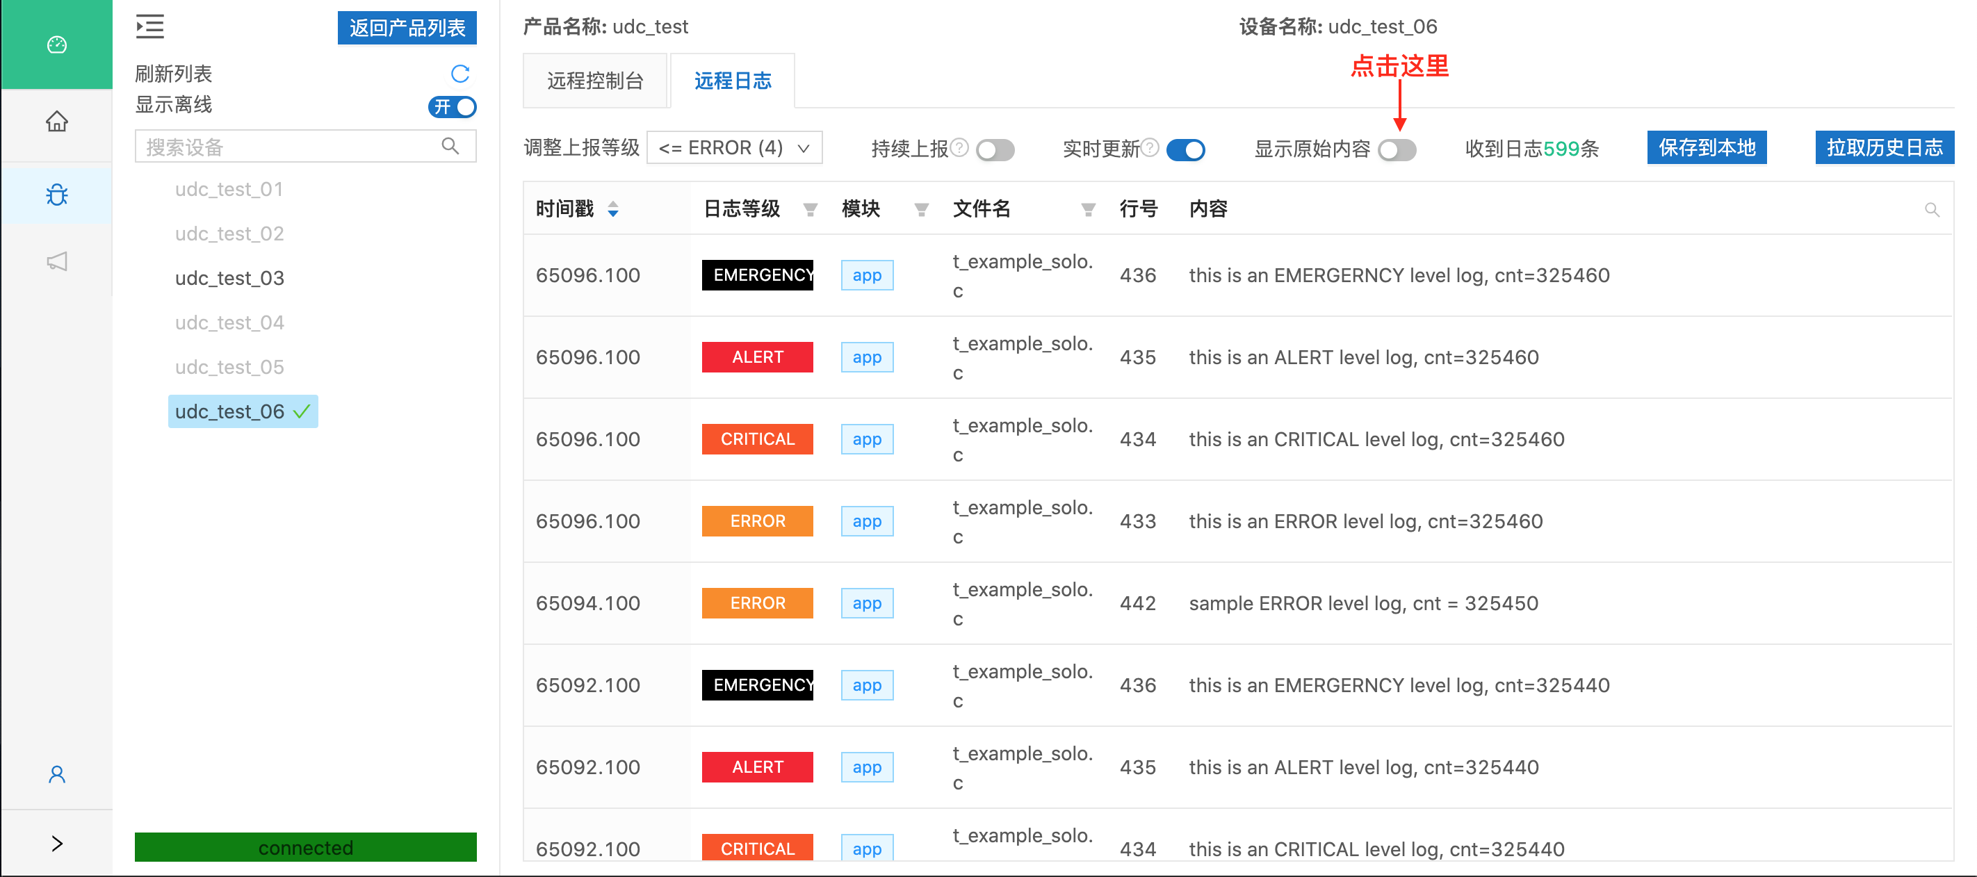1977x877 pixels.
Task: Click the 保存到本地 button
Action: click(x=1707, y=147)
